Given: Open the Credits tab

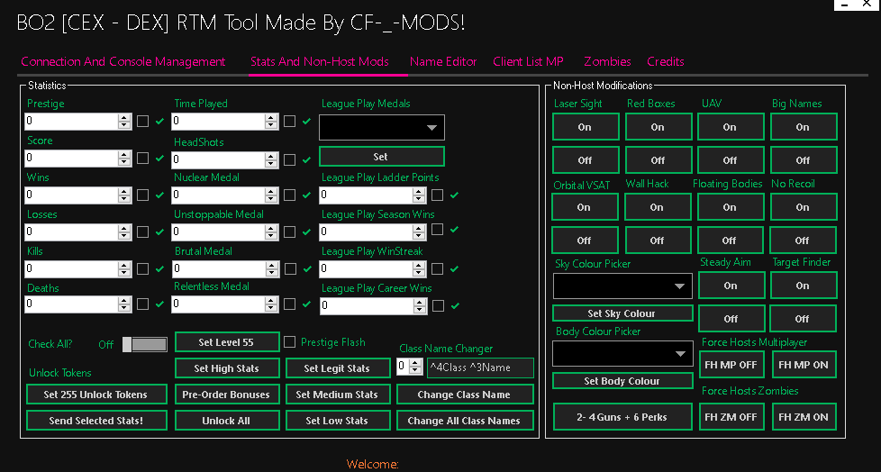Looking at the screenshot, I should [665, 62].
